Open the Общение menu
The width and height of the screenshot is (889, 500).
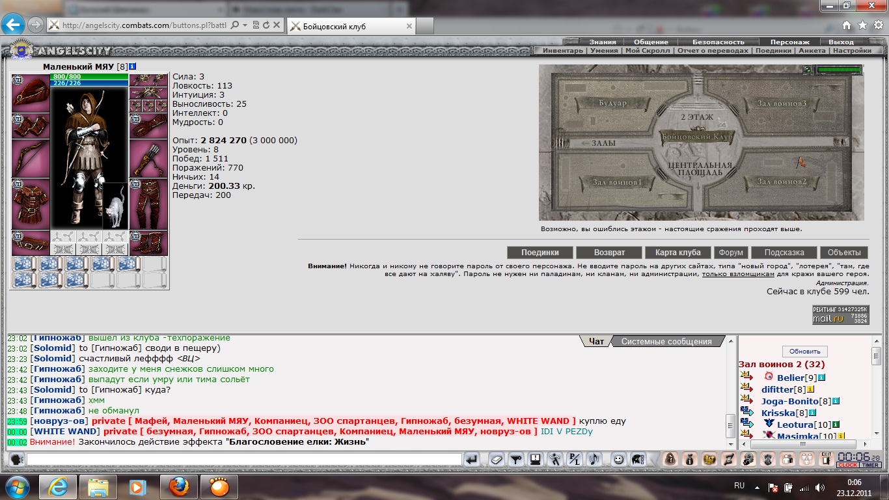(651, 42)
